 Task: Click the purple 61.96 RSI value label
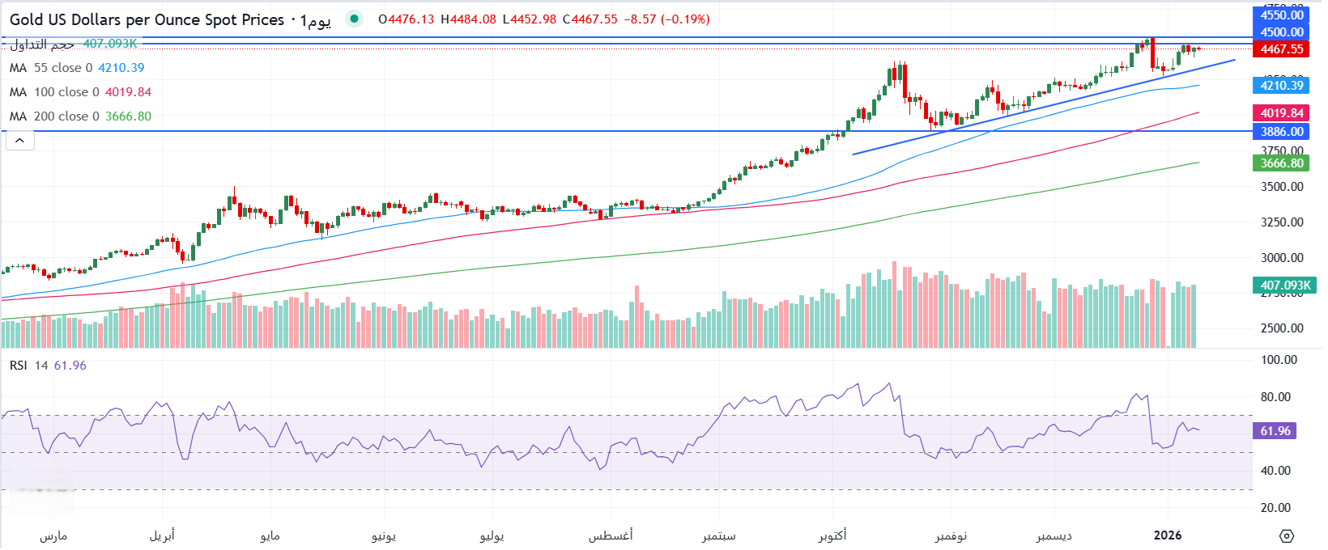click(1275, 431)
